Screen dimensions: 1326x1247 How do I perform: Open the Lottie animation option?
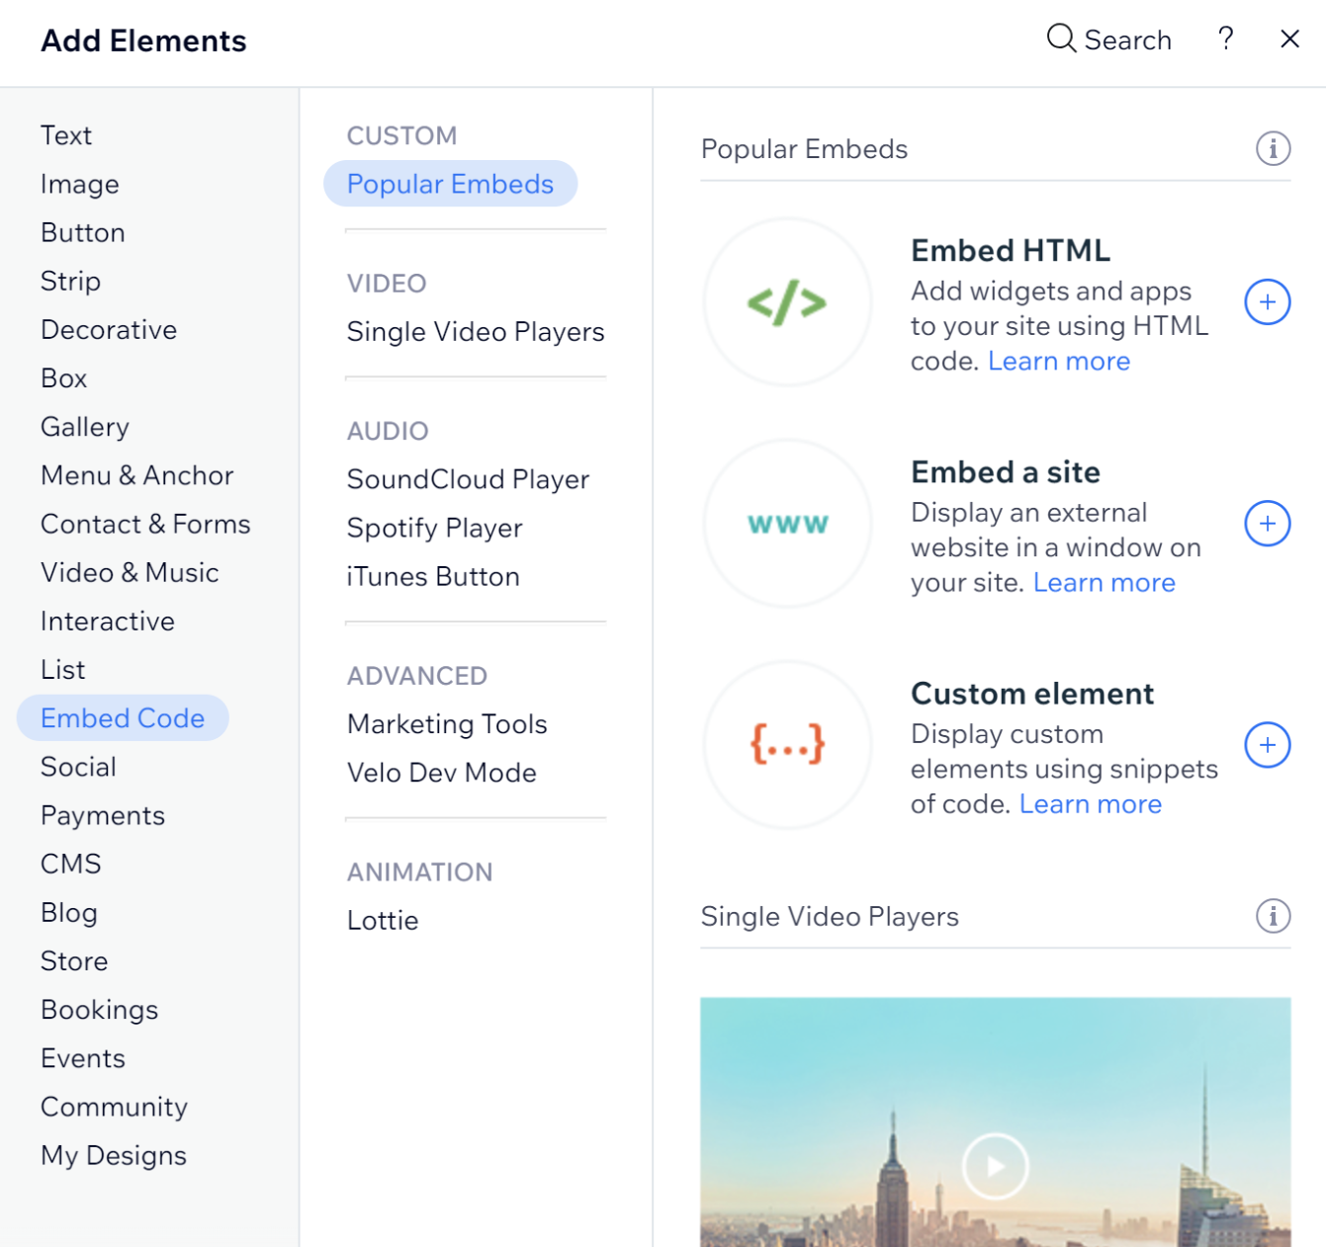point(383,921)
